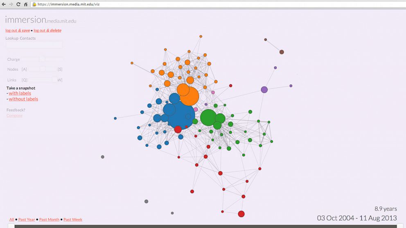Filter to Past Year

pos(27,219)
